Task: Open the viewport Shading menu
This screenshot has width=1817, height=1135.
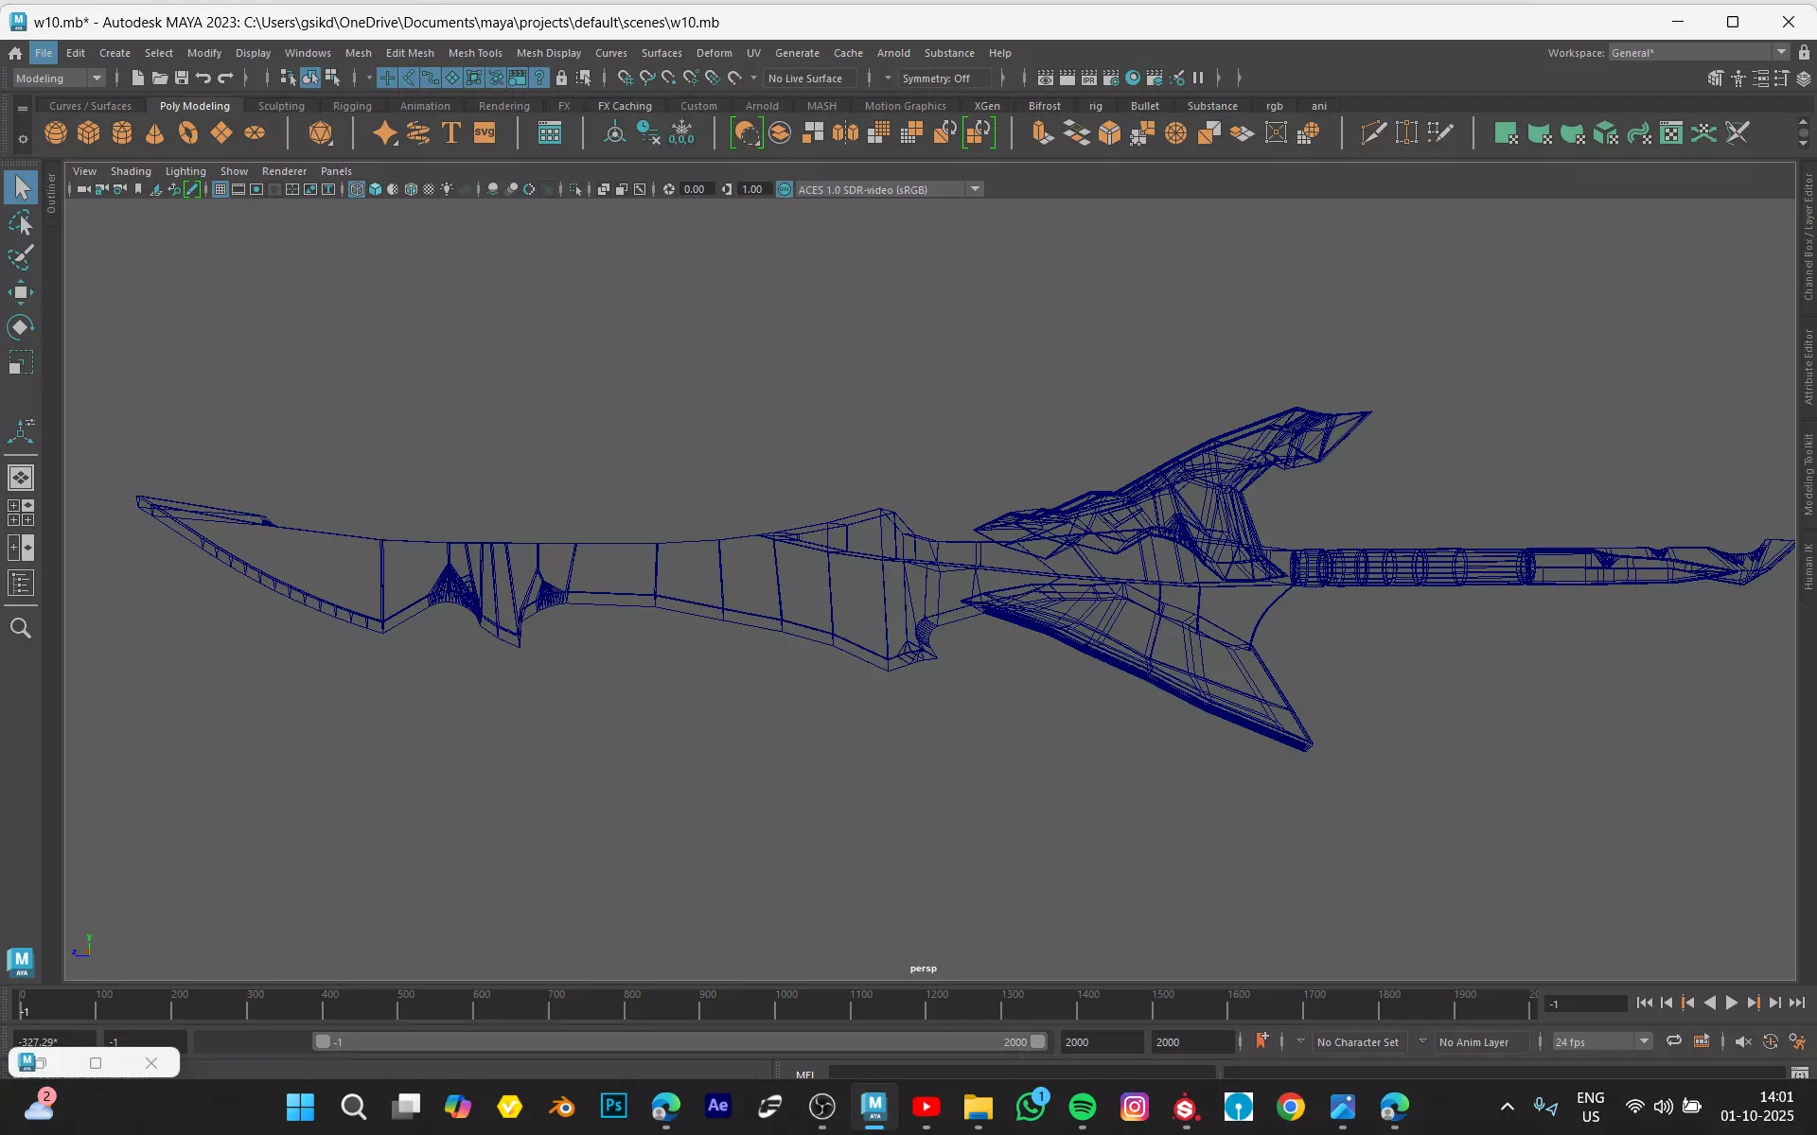Action: click(x=131, y=171)
